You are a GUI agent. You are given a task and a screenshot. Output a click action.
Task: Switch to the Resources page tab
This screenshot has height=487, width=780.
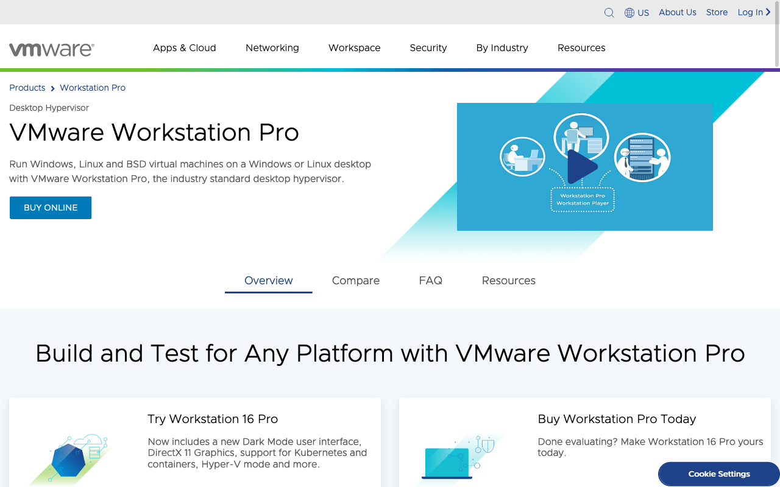[509, 281]
